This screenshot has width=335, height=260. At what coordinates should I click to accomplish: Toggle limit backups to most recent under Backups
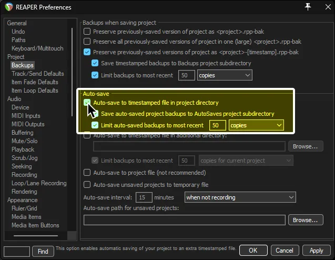point(95,75)
